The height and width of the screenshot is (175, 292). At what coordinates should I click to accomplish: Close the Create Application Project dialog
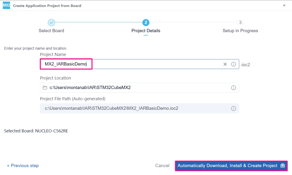pos(284,5)
